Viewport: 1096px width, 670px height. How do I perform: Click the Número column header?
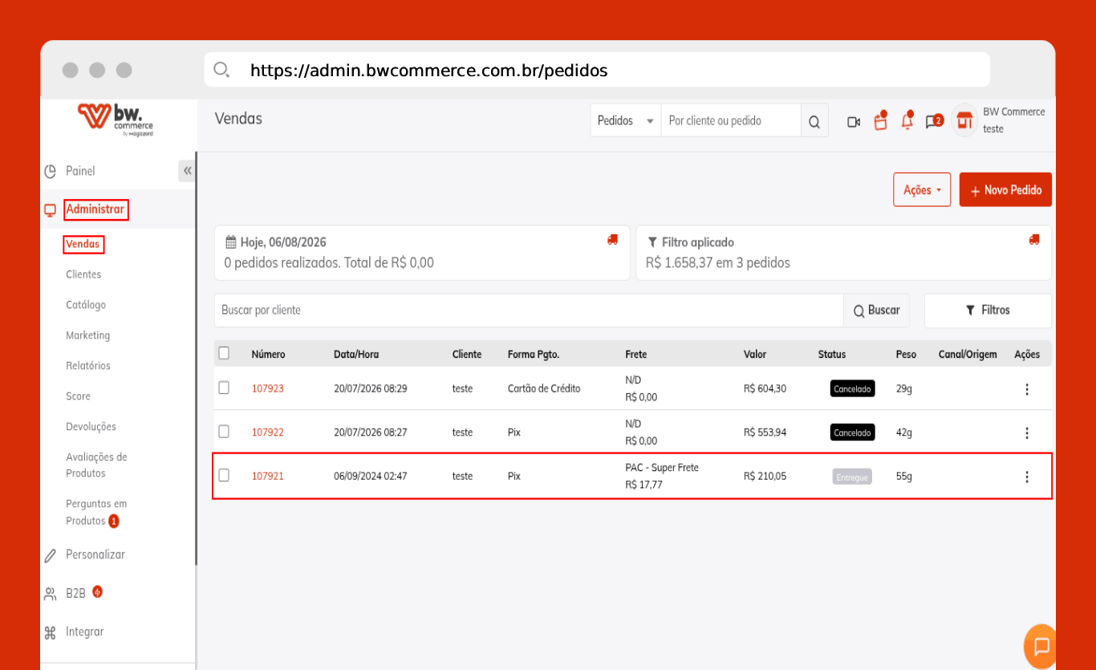(x=268, y=354)
